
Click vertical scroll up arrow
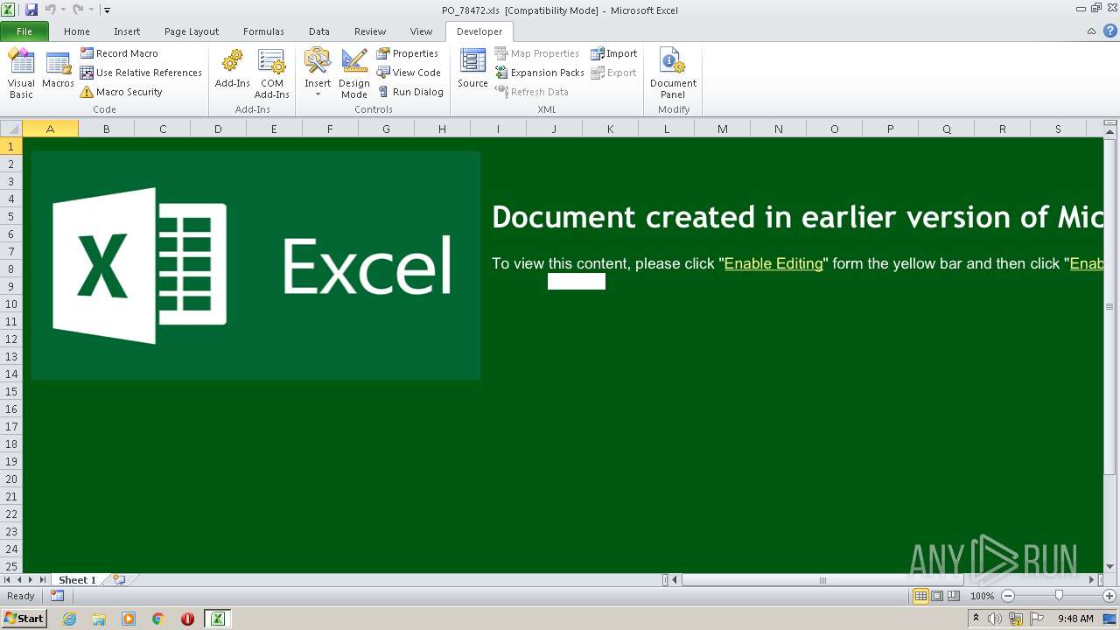(x=1110, y=131)
